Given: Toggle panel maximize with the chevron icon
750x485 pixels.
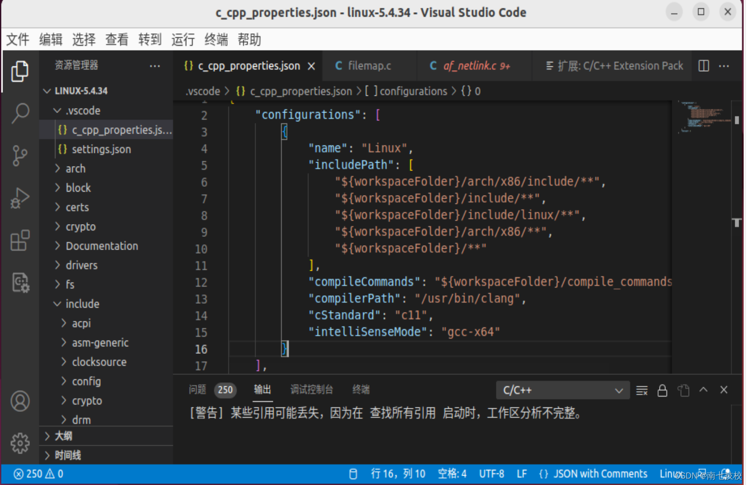Looking at the screenshot, I should click(703, 390).
